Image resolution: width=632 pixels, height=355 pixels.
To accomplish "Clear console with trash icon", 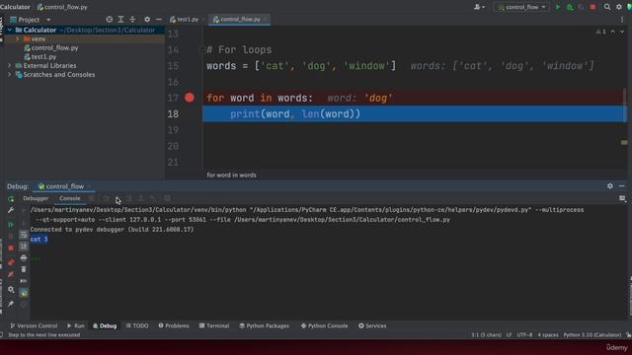I will [x=24, y=269].
